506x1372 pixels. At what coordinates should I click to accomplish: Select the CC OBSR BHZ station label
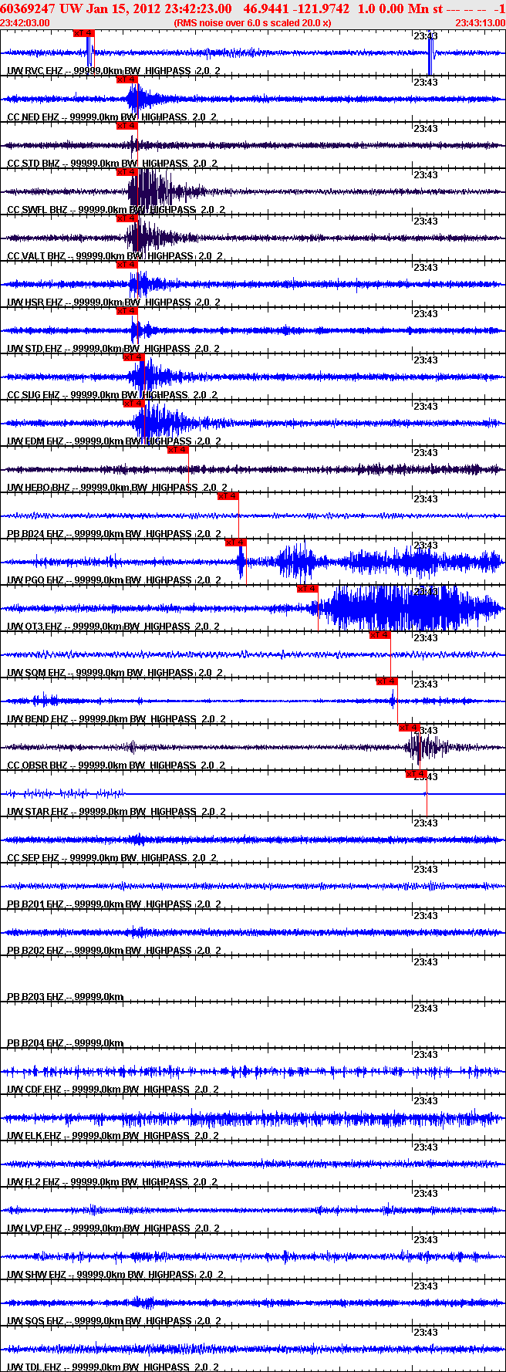pyautogui.click(x=116, y=765)
